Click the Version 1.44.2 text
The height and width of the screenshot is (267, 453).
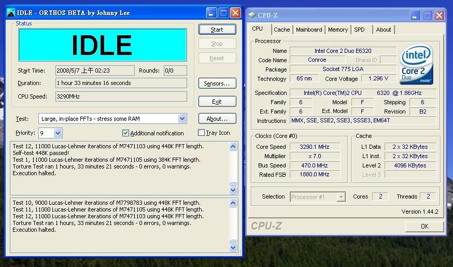[420, 212]
